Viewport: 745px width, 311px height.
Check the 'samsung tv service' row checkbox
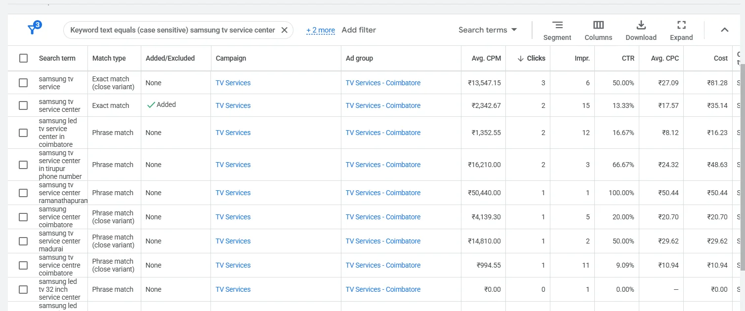coord(23,83)
